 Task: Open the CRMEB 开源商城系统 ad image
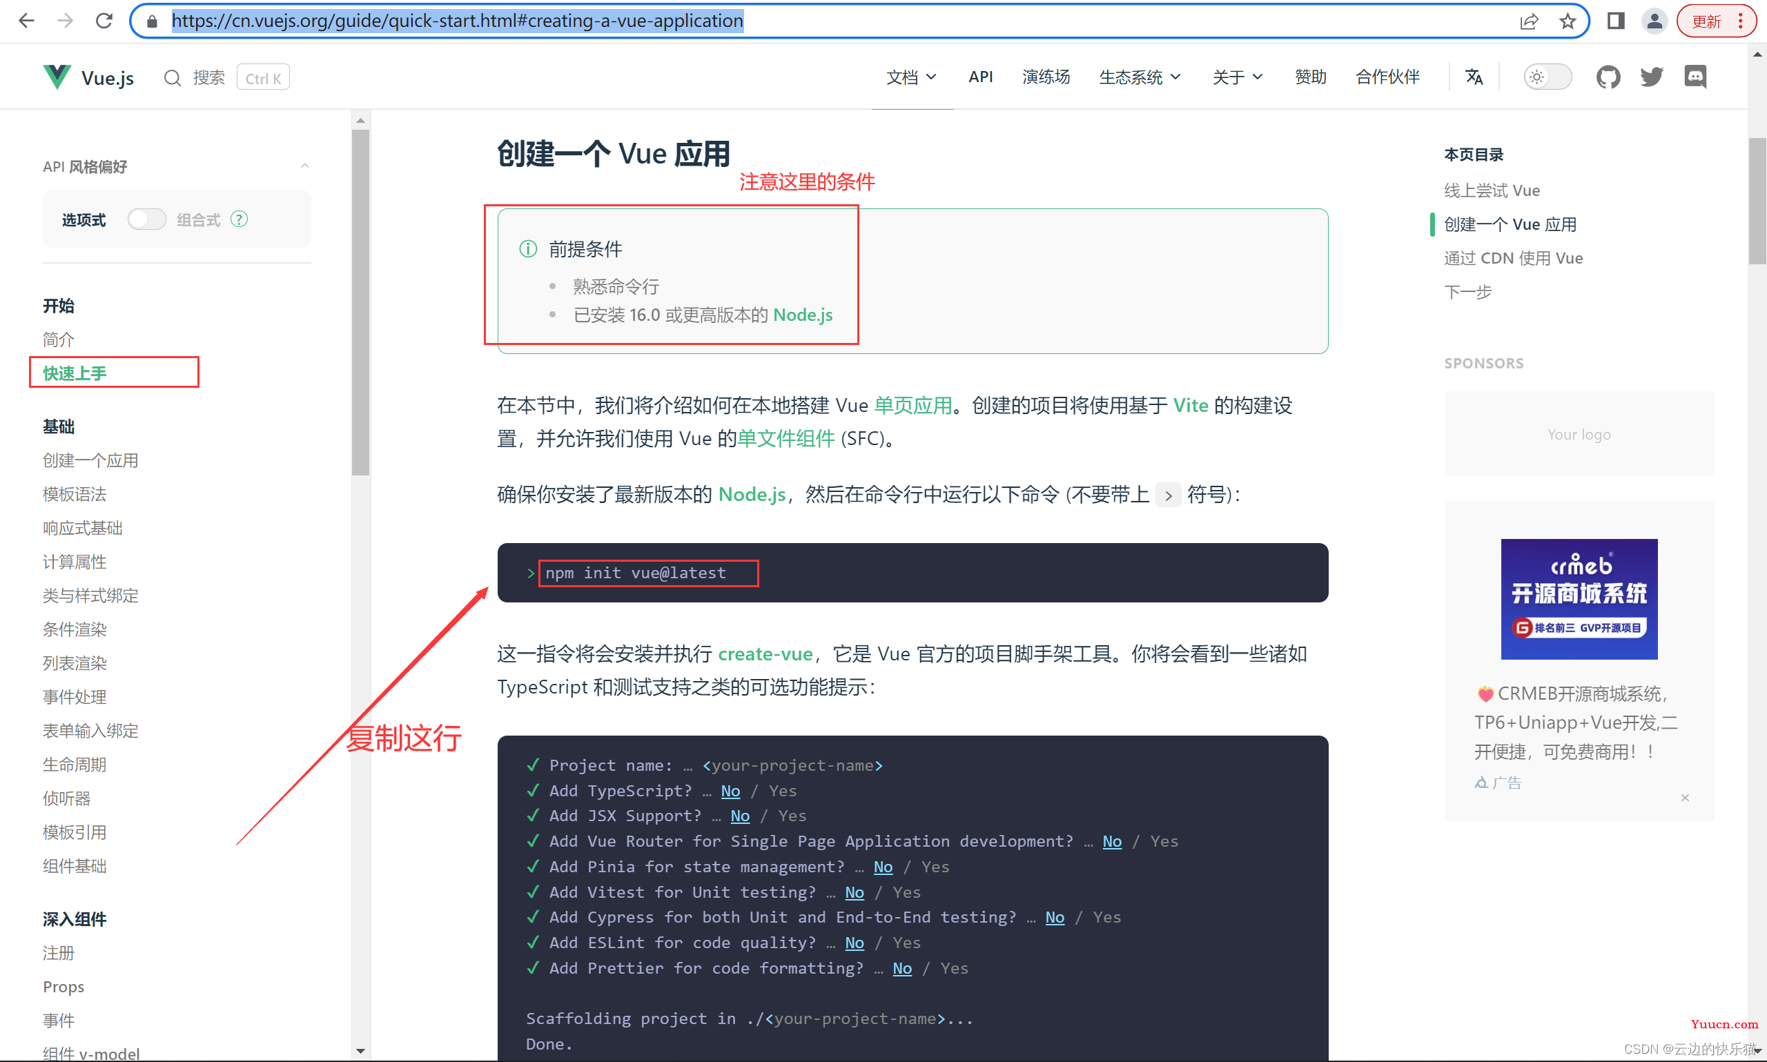[1579, 599]
